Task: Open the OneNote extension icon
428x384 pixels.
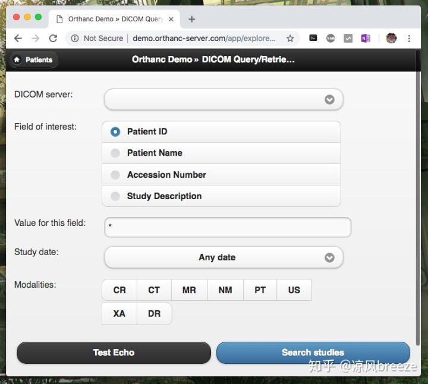Action: click(366, 38)
